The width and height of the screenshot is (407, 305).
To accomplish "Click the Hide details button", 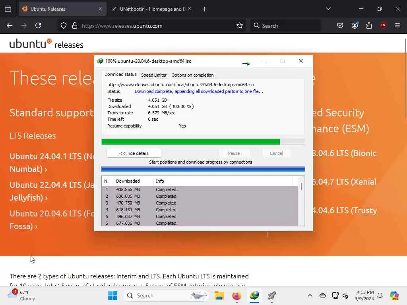I will tap(134, 153).
